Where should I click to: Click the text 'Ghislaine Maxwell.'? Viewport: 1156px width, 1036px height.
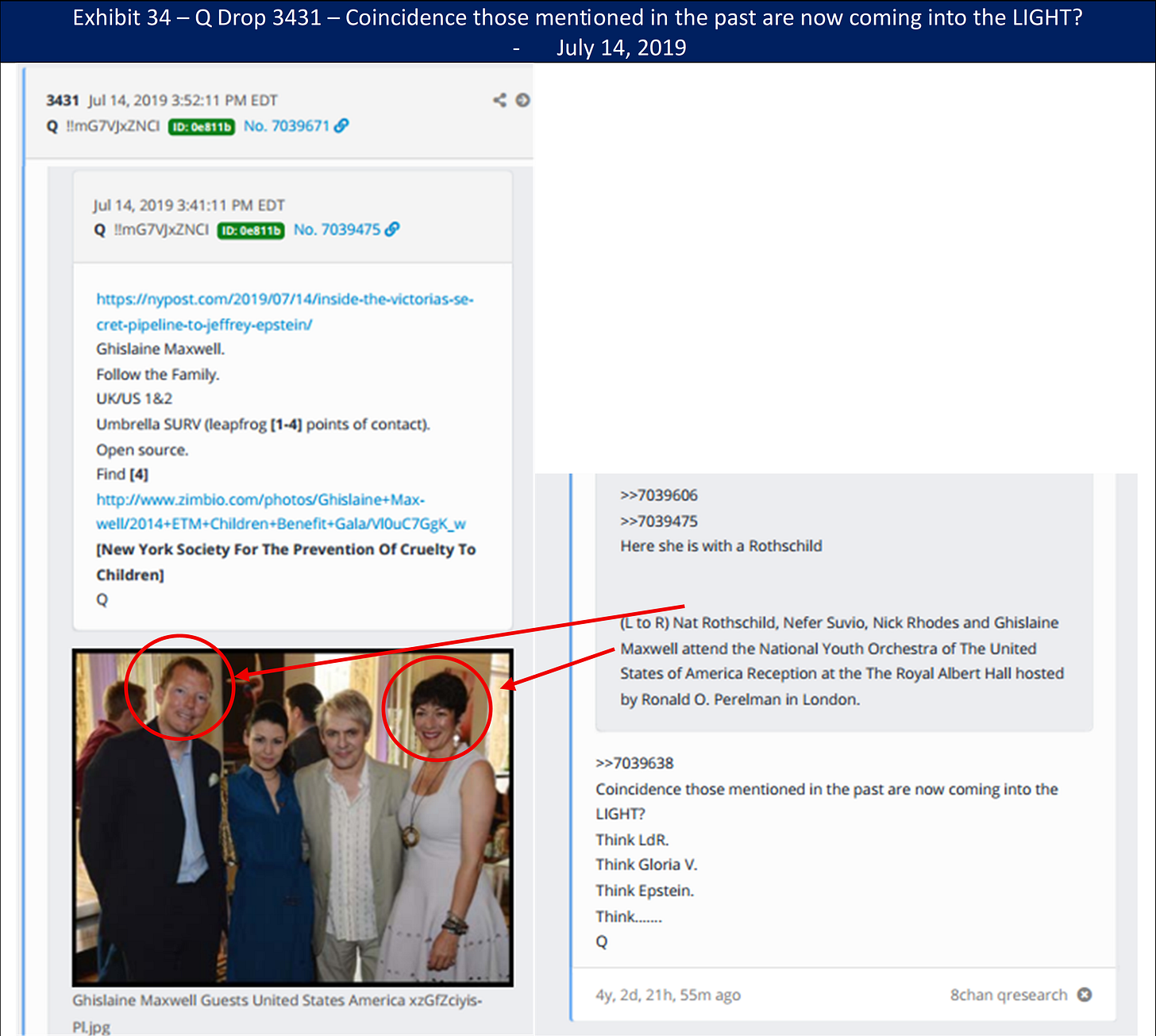click(x=160, y=349)
